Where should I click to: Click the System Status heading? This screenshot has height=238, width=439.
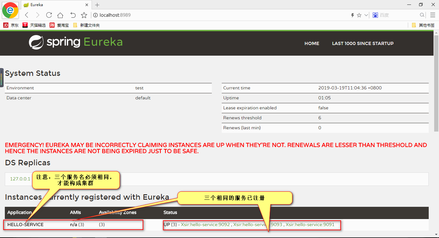click(33, 73)
